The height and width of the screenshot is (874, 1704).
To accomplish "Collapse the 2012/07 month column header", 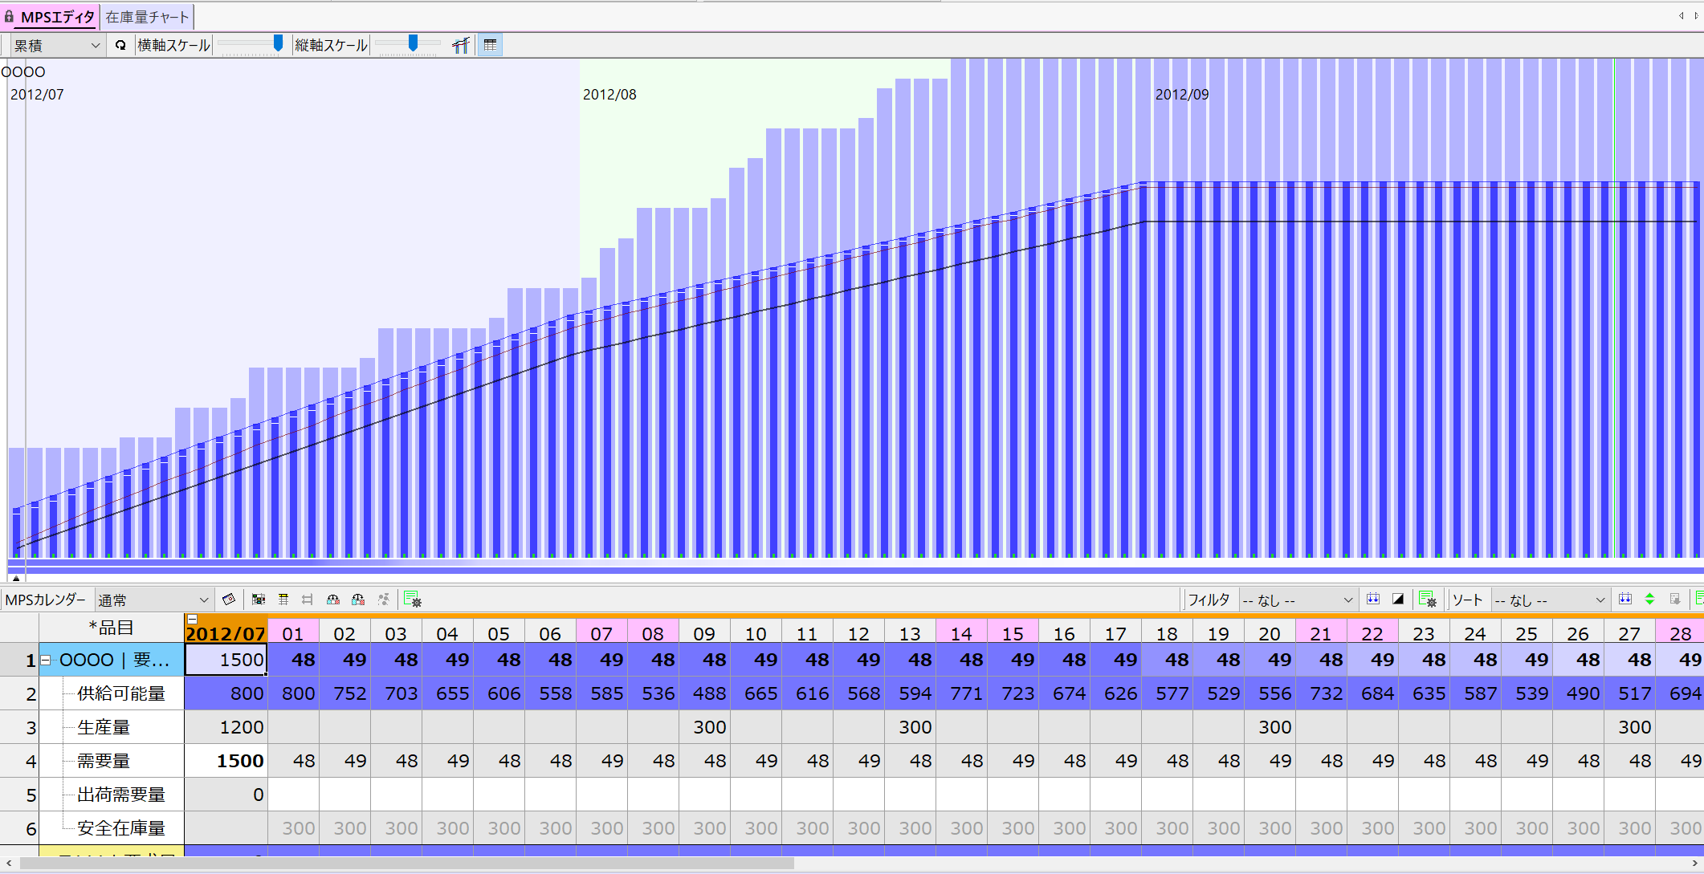I will coord(192,619).
